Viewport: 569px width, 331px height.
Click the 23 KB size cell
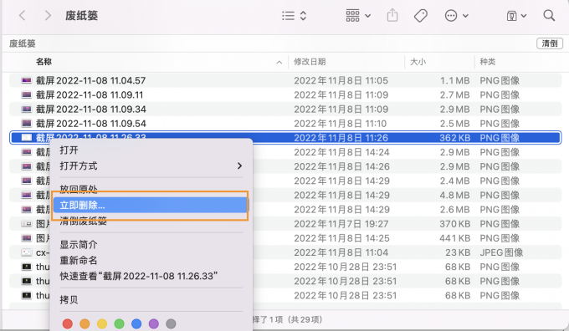(458, 252)
